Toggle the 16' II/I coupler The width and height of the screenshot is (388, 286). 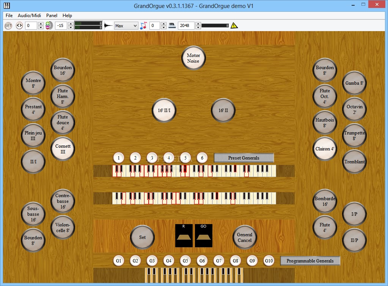click(x=164, y=110)
